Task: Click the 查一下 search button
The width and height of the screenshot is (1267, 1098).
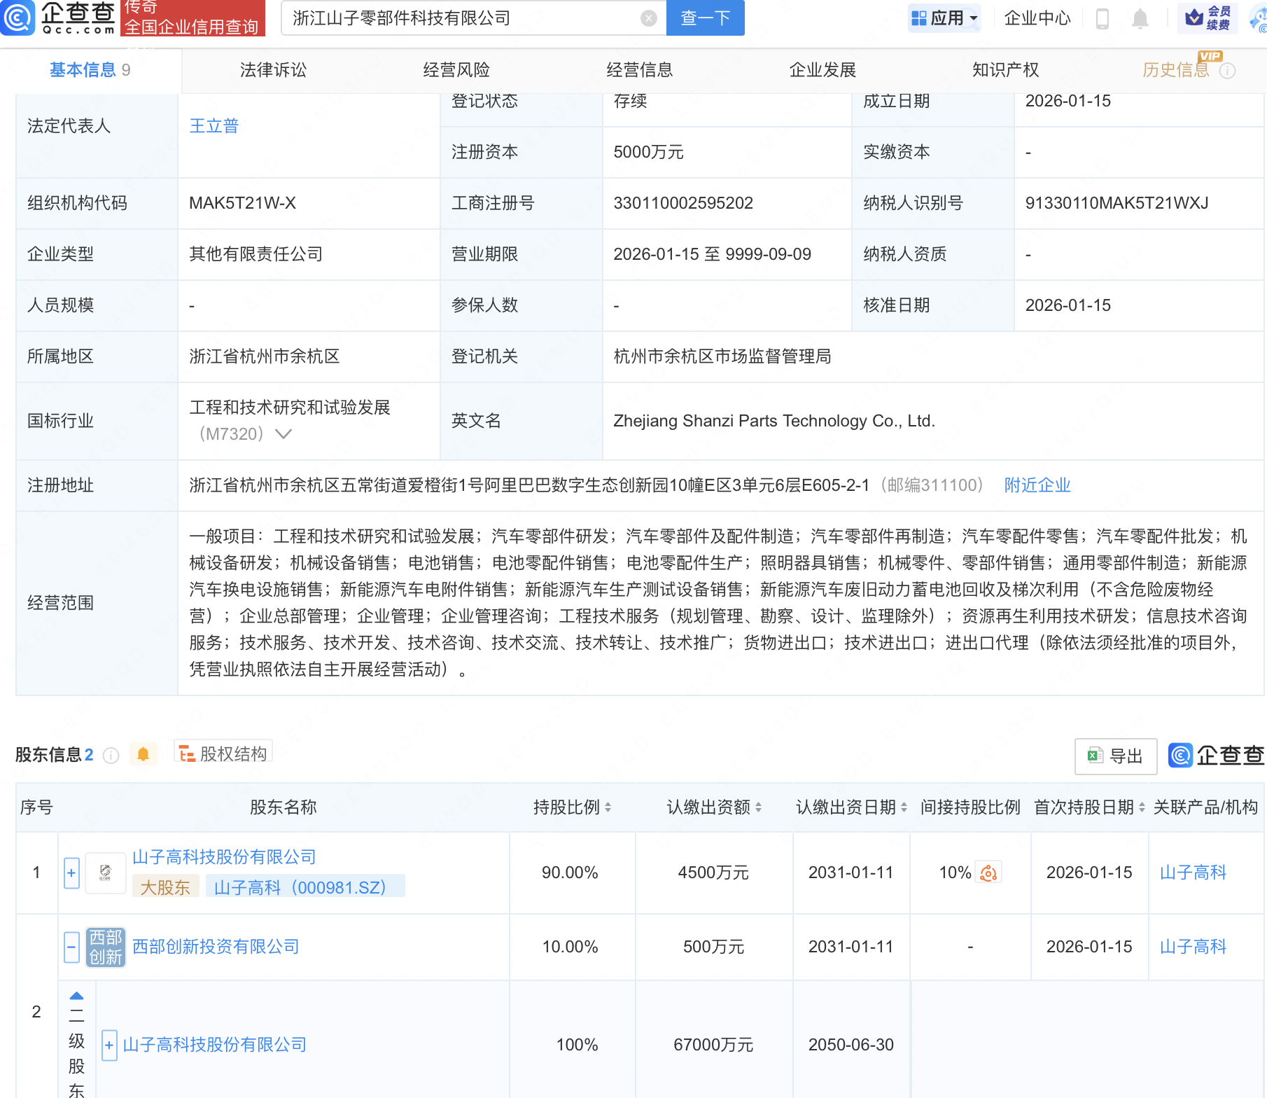Action: tap(704, 18)
